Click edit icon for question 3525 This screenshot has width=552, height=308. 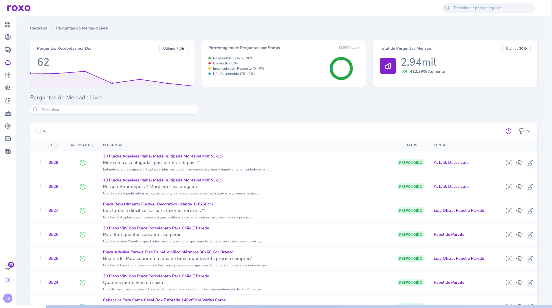point(530,259)
